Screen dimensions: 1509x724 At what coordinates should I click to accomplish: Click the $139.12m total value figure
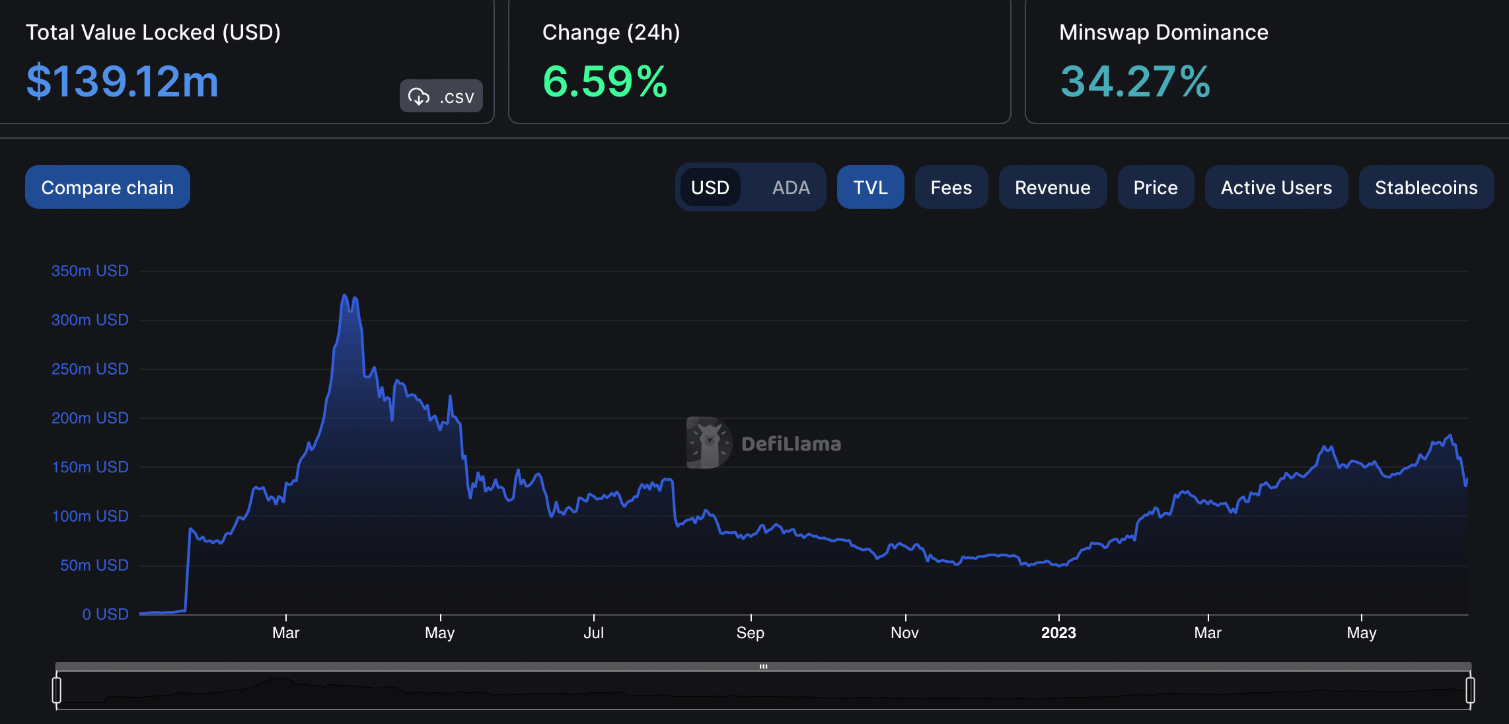click(x=122, y=82)
